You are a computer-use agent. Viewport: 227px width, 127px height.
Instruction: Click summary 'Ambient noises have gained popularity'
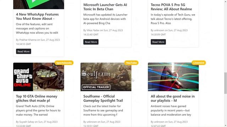point(171,110)
